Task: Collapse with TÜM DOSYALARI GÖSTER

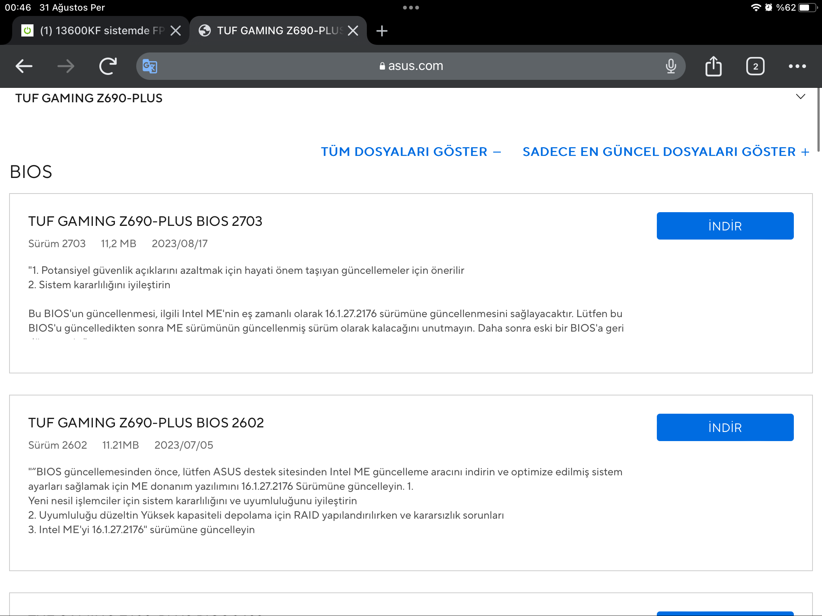Action: pyautogui.click(x=411, y=152)
